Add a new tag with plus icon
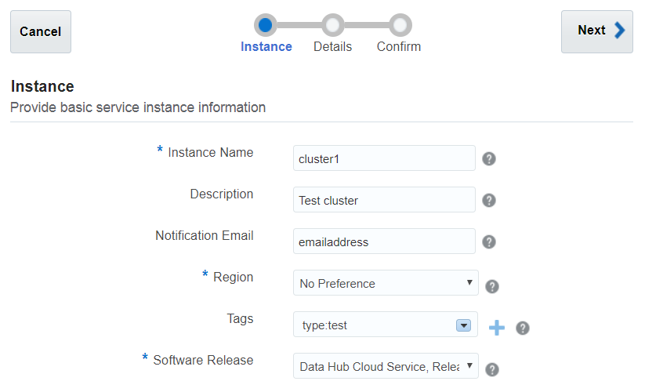 (497, 328)
